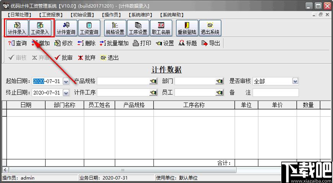Expand the 是否审核 dropdown arrow

click(295, 81)
